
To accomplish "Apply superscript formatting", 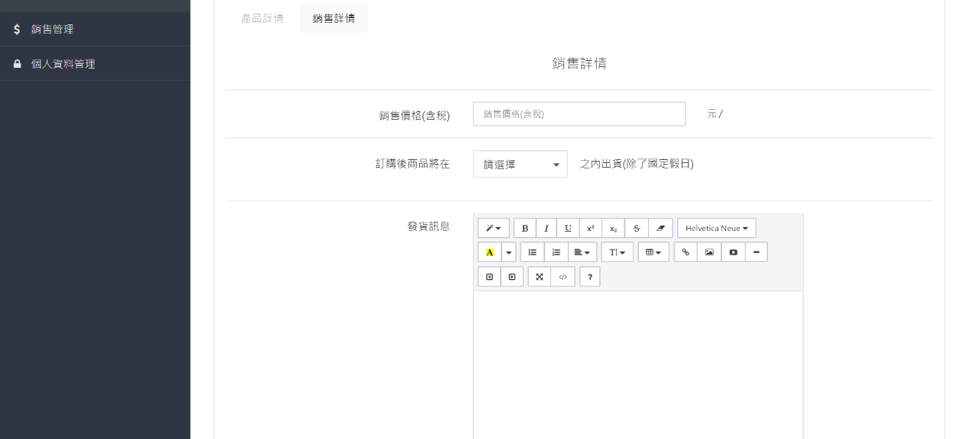I will tap(590, 229).
